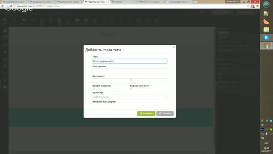The height and width of the screenshot is (154, 273).
Task: Bookmark page with star icon
Action: point(248,6)
